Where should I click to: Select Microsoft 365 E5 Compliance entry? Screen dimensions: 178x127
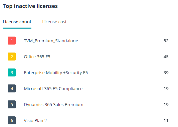[x=53, y=88]
